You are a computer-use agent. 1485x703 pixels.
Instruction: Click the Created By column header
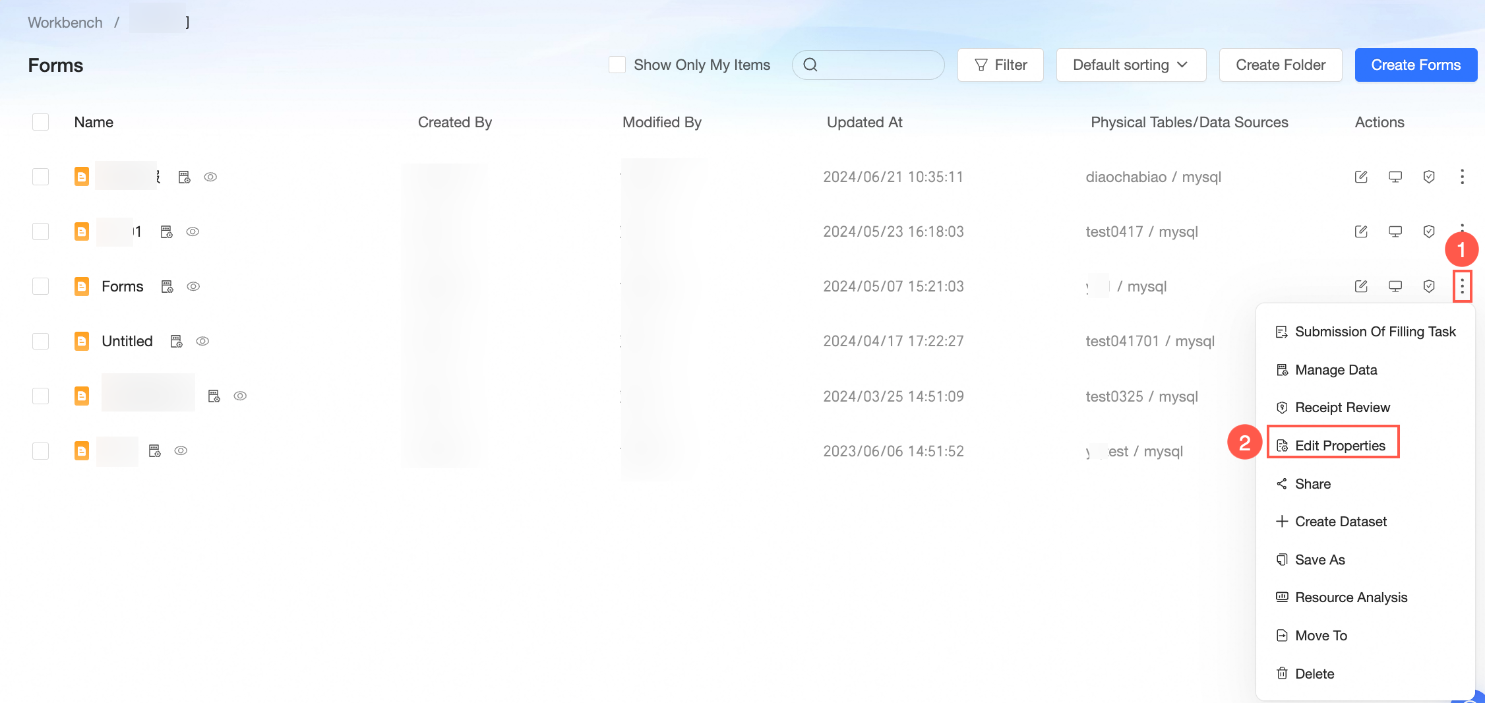[455, 122]
